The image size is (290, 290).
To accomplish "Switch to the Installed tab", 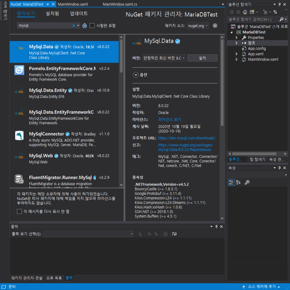I will click(x=52, y=14).
